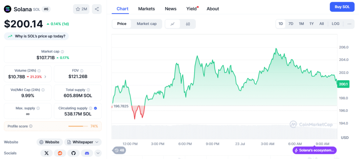Open Market cap info icon
Image resolution: width=359 pixels, height=159 pixels.
coord(62,52)
